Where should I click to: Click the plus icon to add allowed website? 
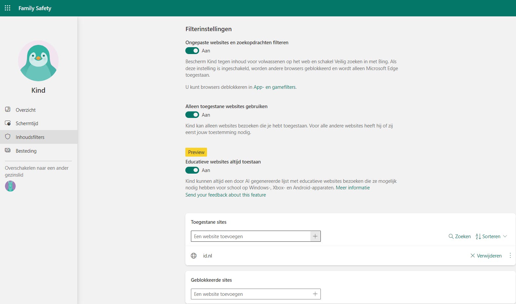click(315, 236)
